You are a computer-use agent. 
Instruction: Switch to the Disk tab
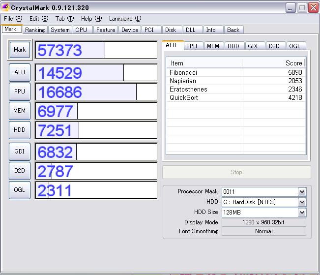pyautogui.click(x=172, y=30)
